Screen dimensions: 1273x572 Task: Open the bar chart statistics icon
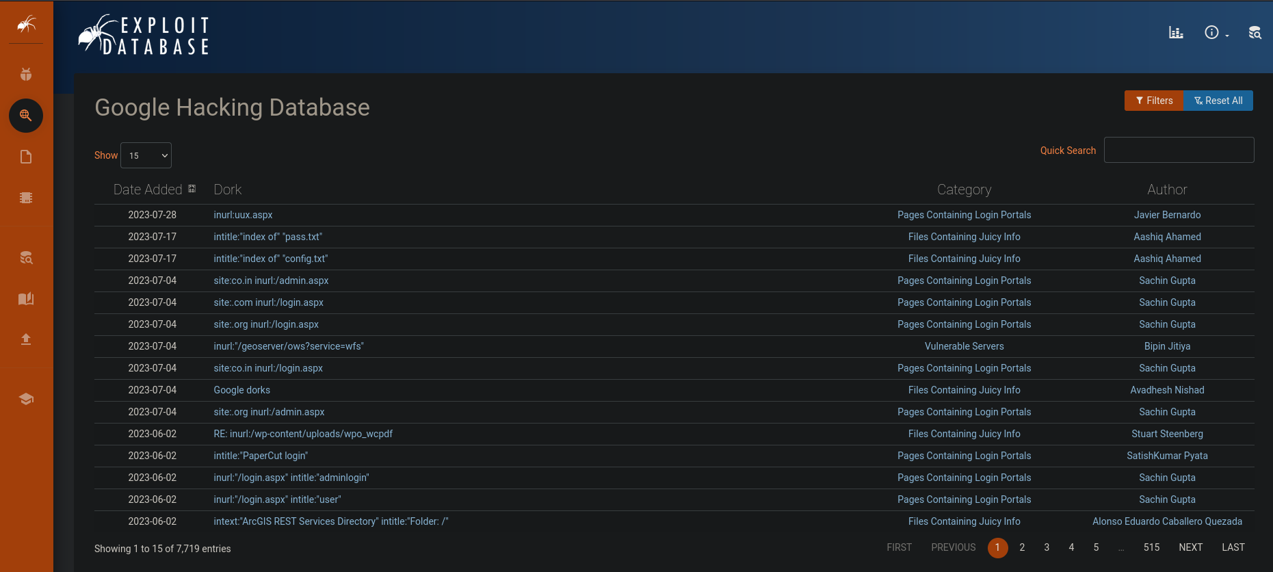pyautogui.click(x=1176, y=32)
